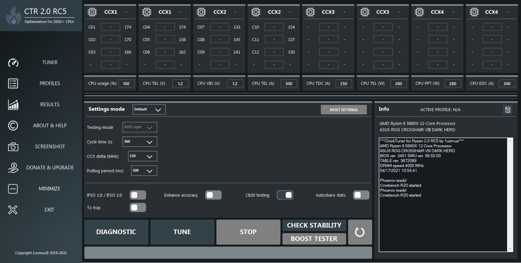Viewport: 521px width, 263px height.
Task: Click the Screenshot camera icon
Action: [13, 147]
